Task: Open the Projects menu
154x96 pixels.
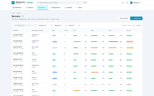Action: click(x=31, y=7)
